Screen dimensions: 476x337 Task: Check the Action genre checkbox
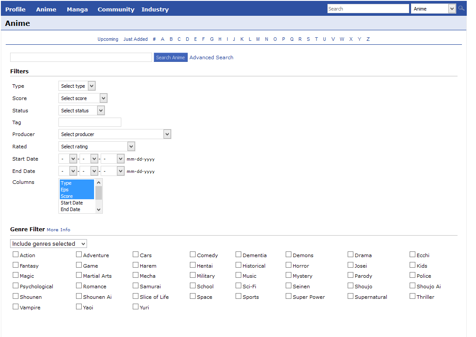[16, 255]
